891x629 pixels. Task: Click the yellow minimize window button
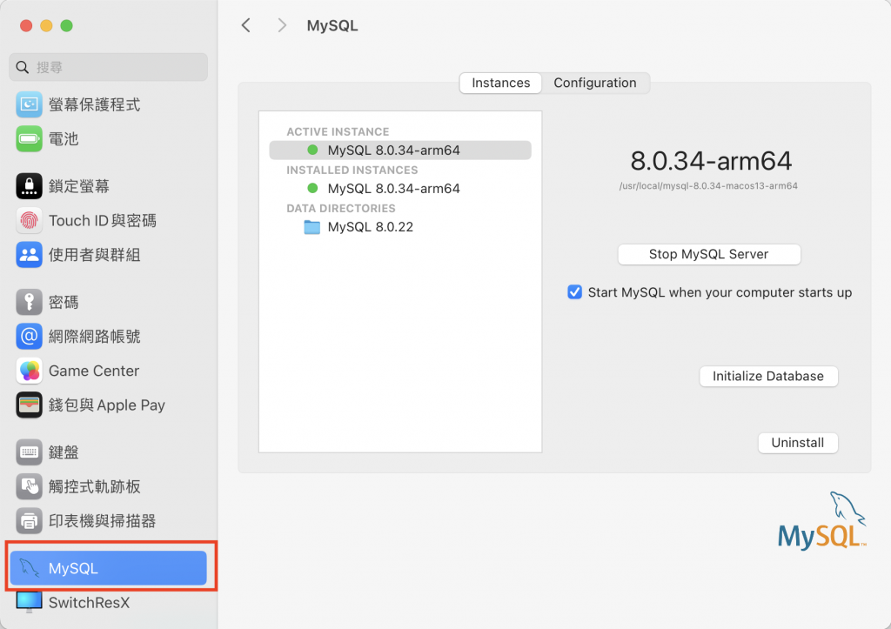[47, 25]
